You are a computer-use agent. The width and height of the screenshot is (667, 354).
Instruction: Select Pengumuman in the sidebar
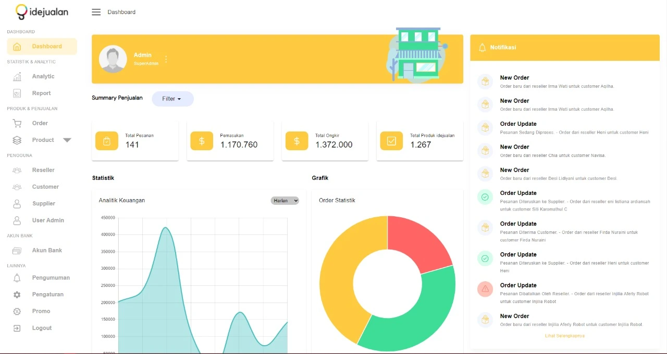(x=51, y=278)
